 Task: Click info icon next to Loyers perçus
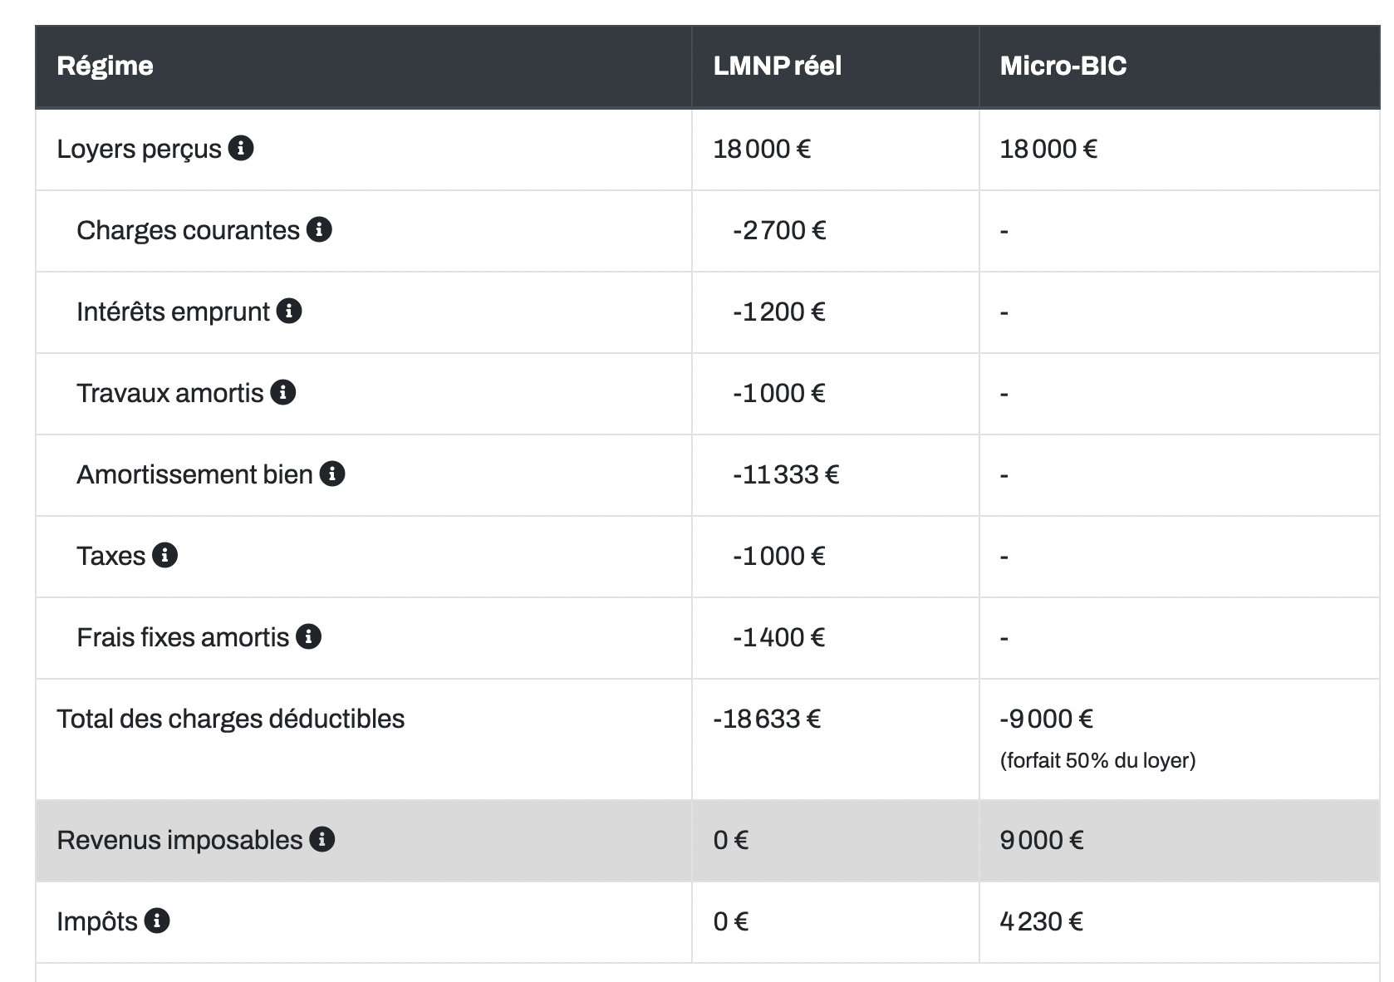[x=241, y=148]
